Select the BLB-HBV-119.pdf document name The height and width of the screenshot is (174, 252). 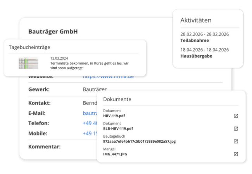click(x=118, y=128)
